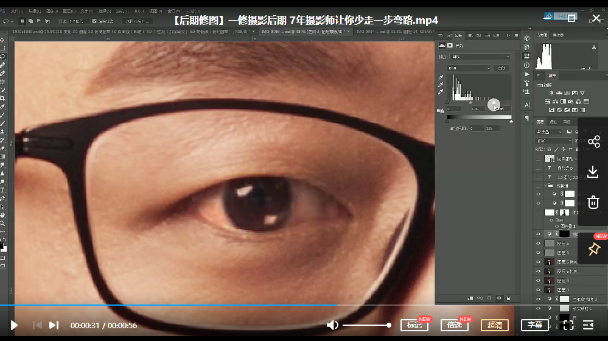Image resolution: width=608 pixels, height=341 pixels.
Task: Open the layer blend mode dropdown
Action: (x=553, y=141)
